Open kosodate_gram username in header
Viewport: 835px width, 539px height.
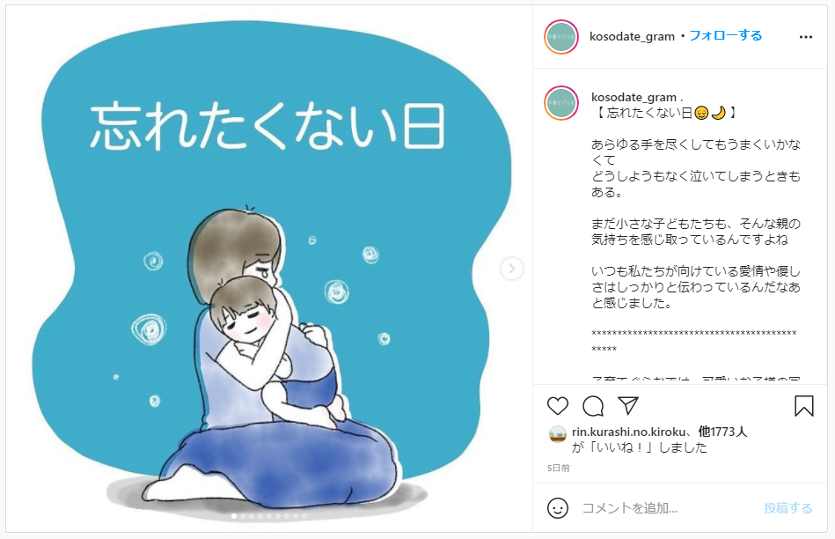pos(632,36)
